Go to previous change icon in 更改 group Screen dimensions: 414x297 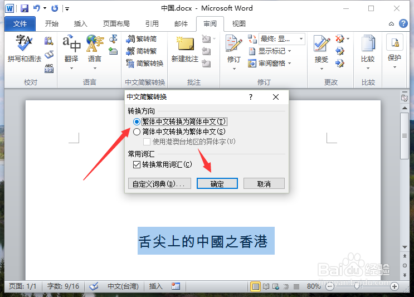pos(340,51)
